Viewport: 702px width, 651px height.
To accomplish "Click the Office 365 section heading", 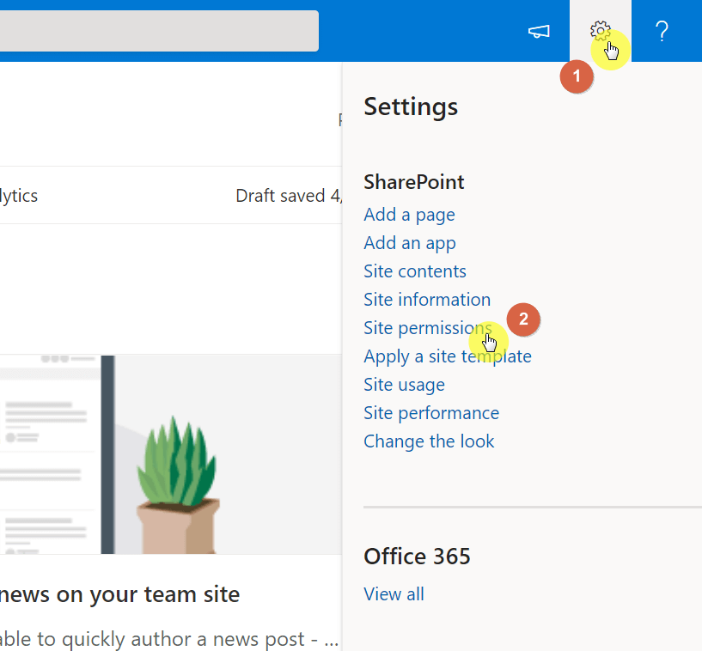I will click(x=417, y=557).
